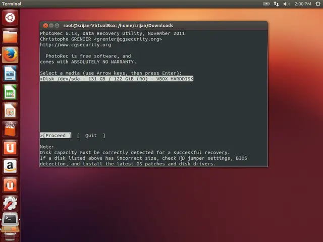The image size is (323, 242).
Task: Open the Files manager from the launcher
Action: pyautogui.click(x=10, y=36)
